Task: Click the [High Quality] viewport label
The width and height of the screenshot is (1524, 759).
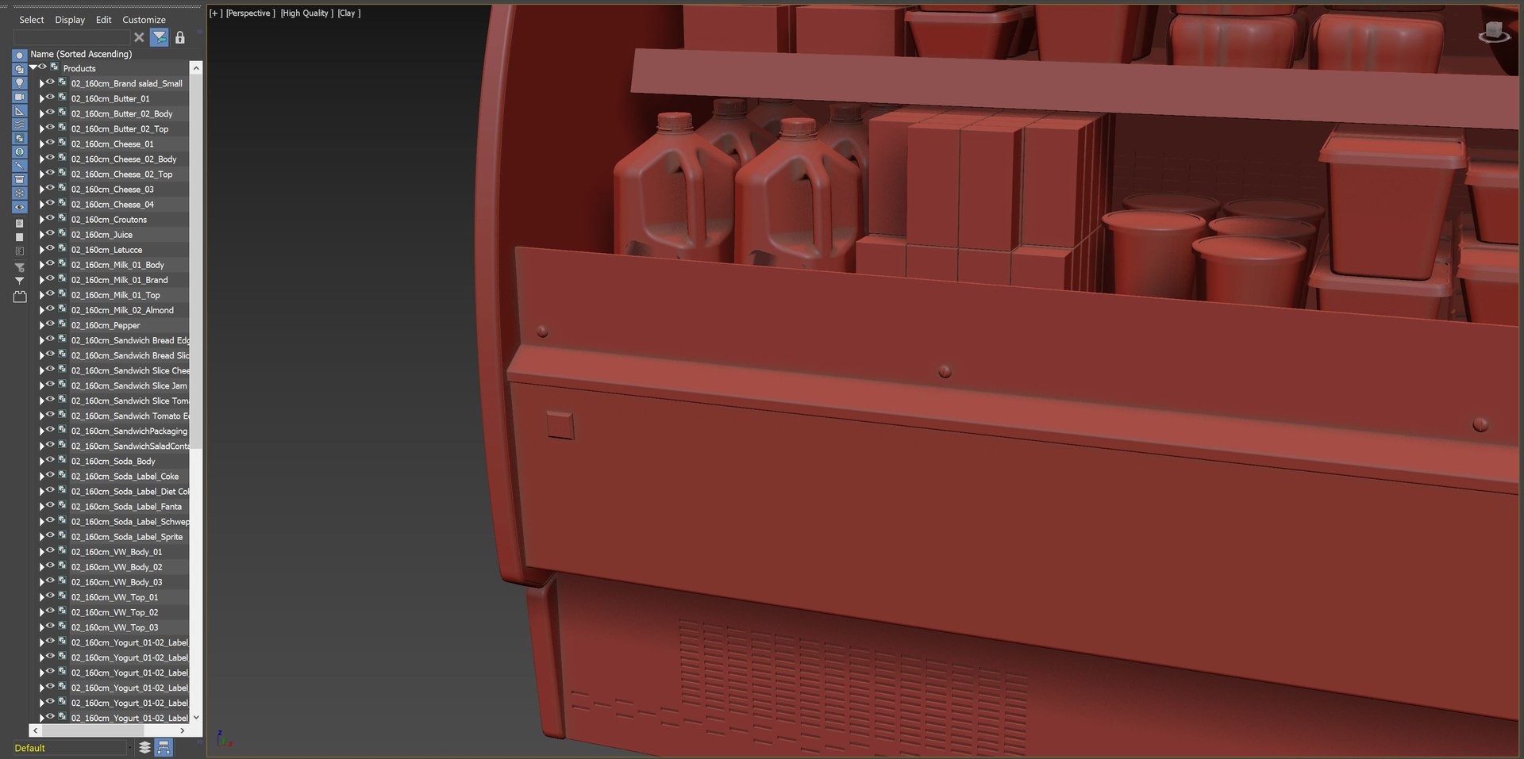Action: coord(307,13)
